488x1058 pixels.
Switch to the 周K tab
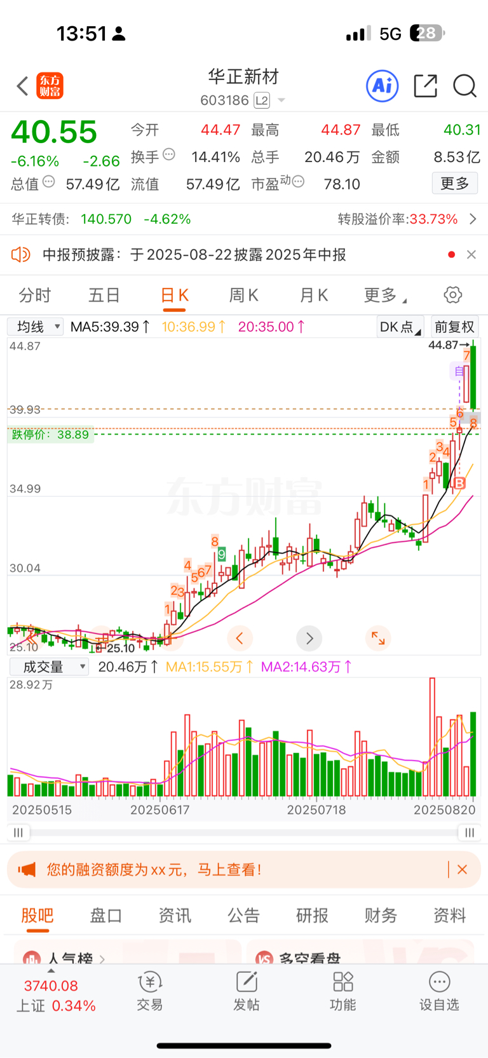(x=244, y=295)
